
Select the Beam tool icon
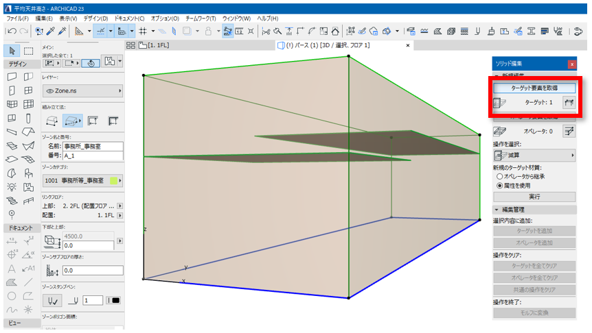point(12,132)
